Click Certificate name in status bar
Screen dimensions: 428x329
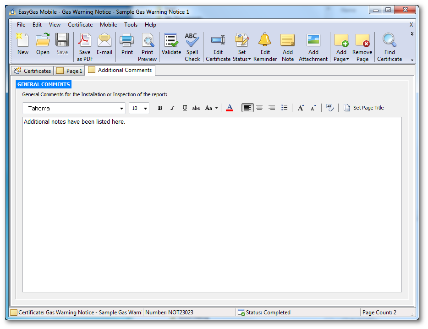click(x=76, y=313)
